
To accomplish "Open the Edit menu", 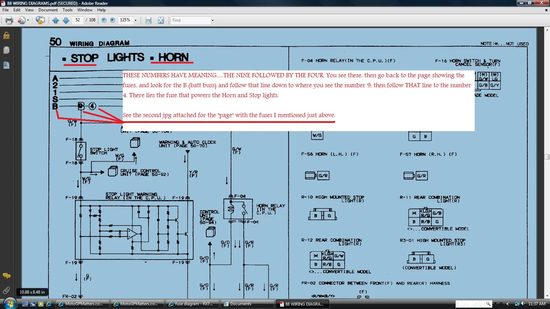I will click(x=17, y=10).
